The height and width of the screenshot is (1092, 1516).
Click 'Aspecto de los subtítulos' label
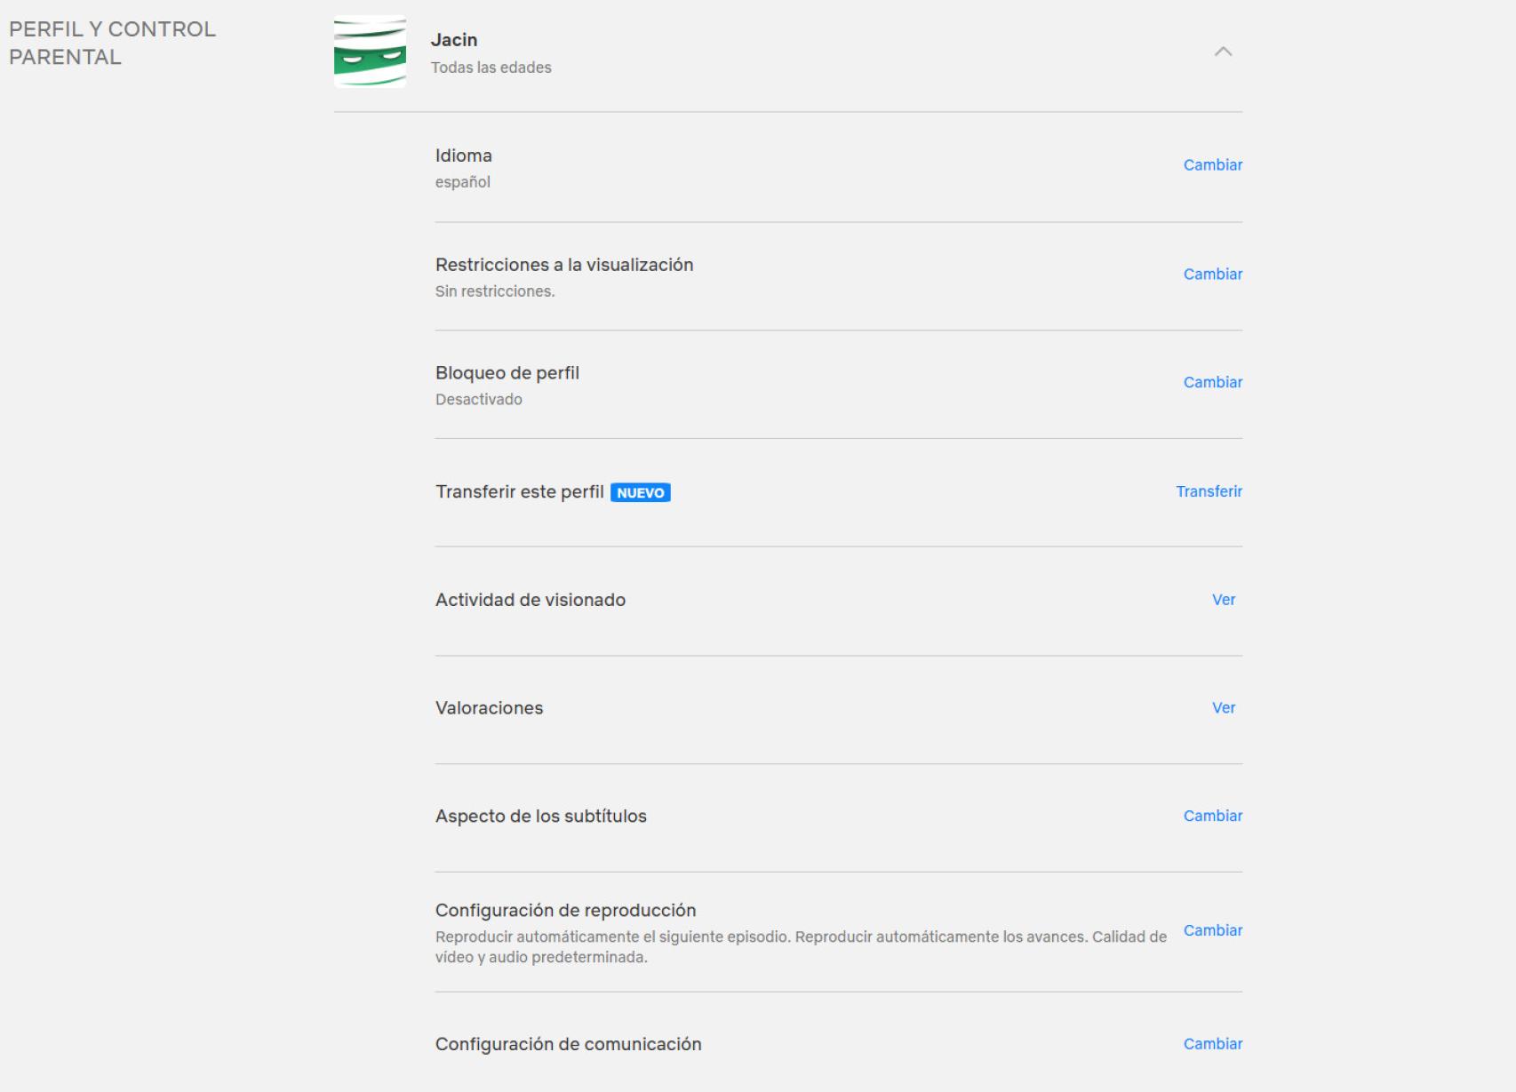point(540,817)
